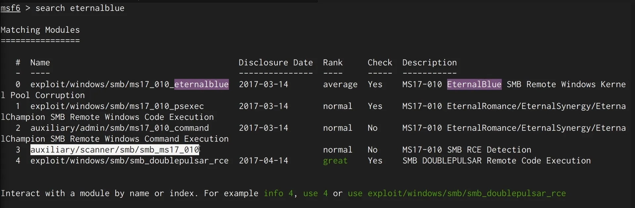
Task: Click the green 'info 4' example text
Action: click(278, 193)
